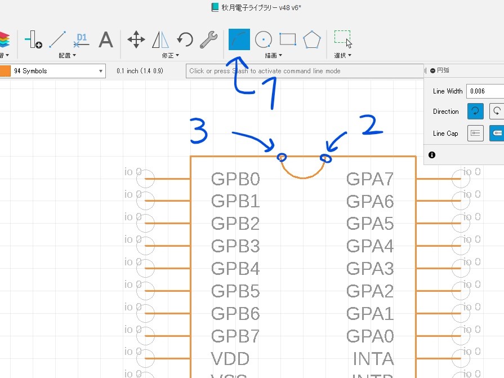Click the VDD pin label

(x=230, y=359)
